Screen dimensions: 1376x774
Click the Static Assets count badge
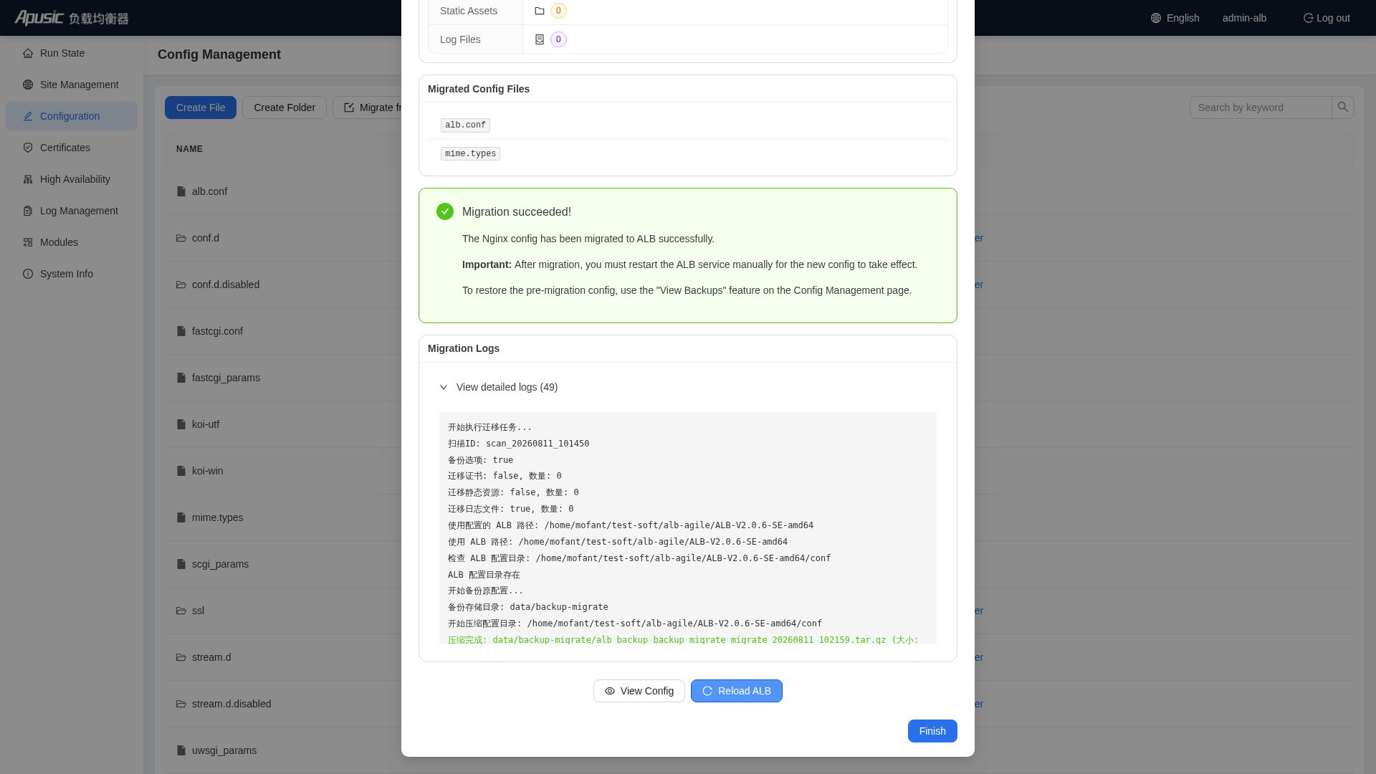click(558, 11)
